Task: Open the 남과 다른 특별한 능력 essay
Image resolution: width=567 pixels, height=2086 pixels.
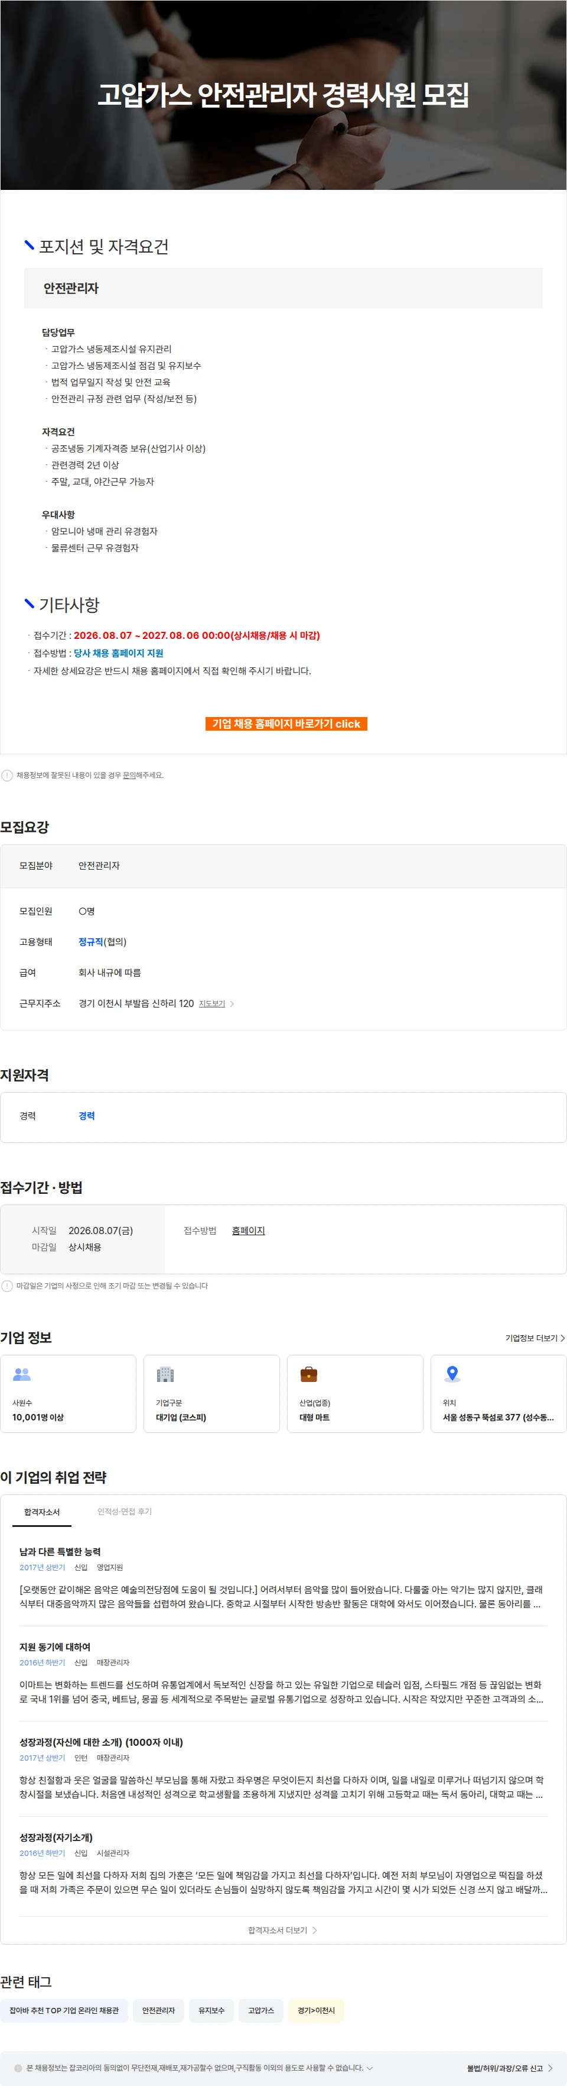Action: click(60, 1552)
